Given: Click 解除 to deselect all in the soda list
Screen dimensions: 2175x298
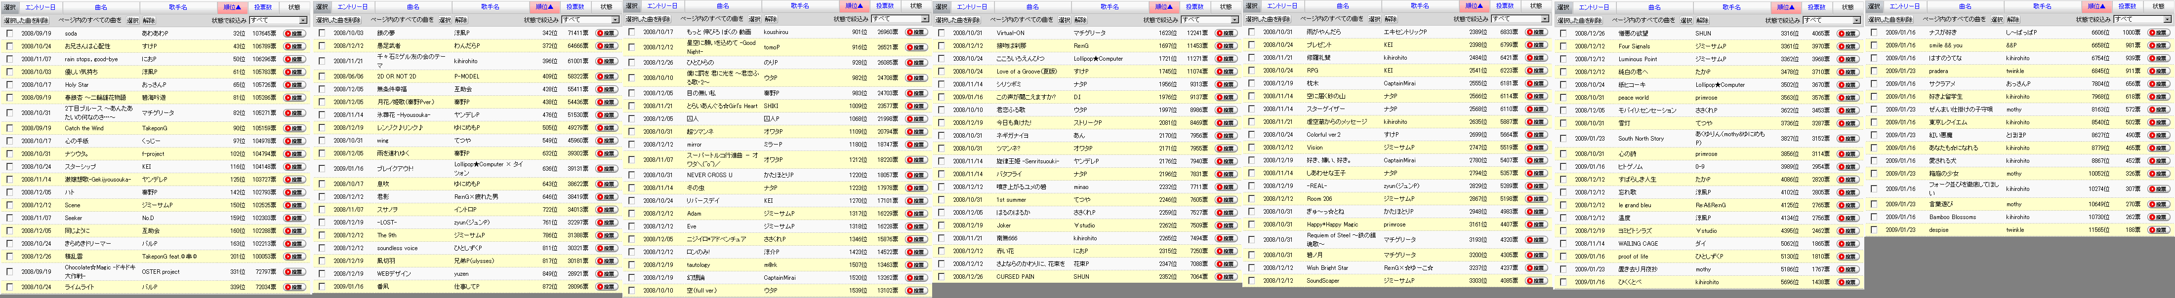Looking at the screenshot, I should point(149,20).
